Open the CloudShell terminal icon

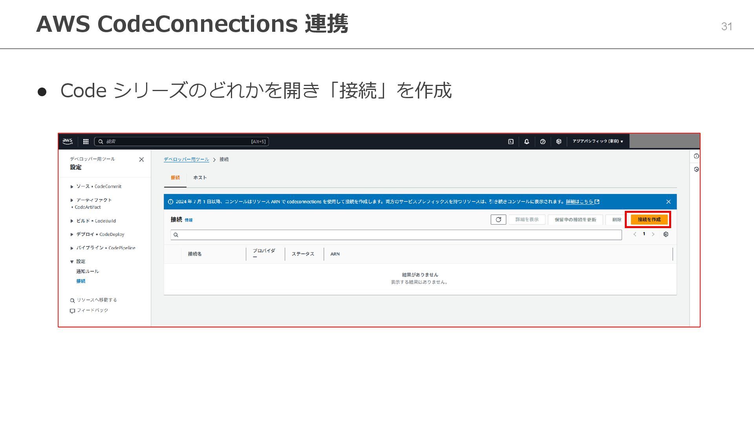point(511,142)
